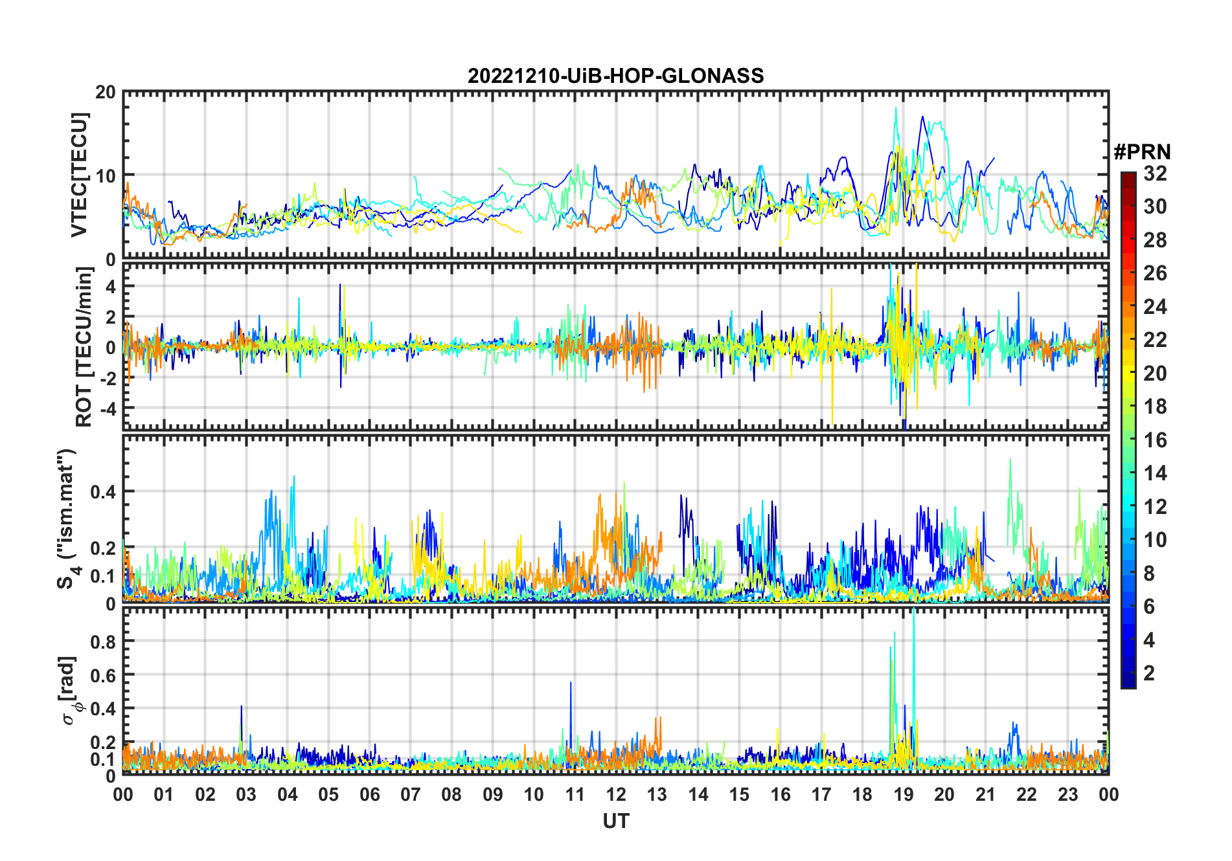Click colorbar tick label 16
The width and height of the screenshot is (1232, 861).
[1155, 440]
